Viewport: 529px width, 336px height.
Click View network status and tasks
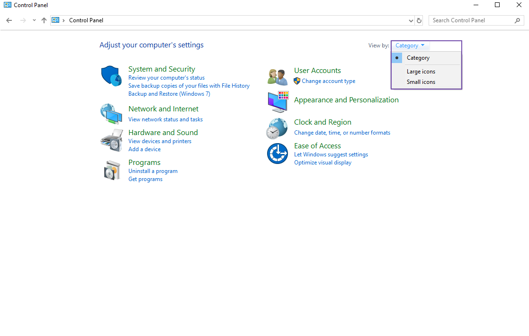pyautogui.click(x=165, y=119)
